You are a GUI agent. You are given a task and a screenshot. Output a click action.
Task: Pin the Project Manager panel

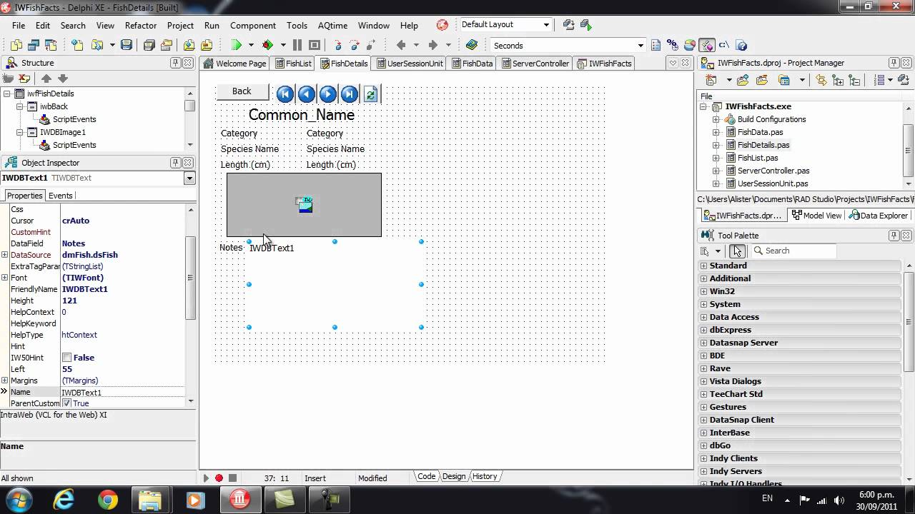[894, 63]
